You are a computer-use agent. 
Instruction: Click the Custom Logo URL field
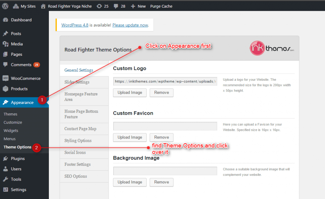tap(165, 81)
